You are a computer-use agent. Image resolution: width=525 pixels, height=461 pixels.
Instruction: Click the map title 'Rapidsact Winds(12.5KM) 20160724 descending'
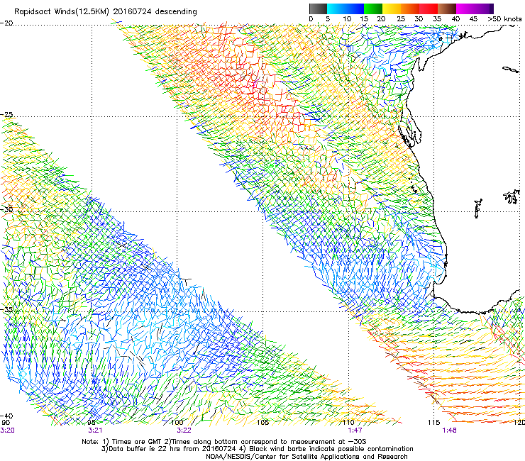click(x=106, y=12)
